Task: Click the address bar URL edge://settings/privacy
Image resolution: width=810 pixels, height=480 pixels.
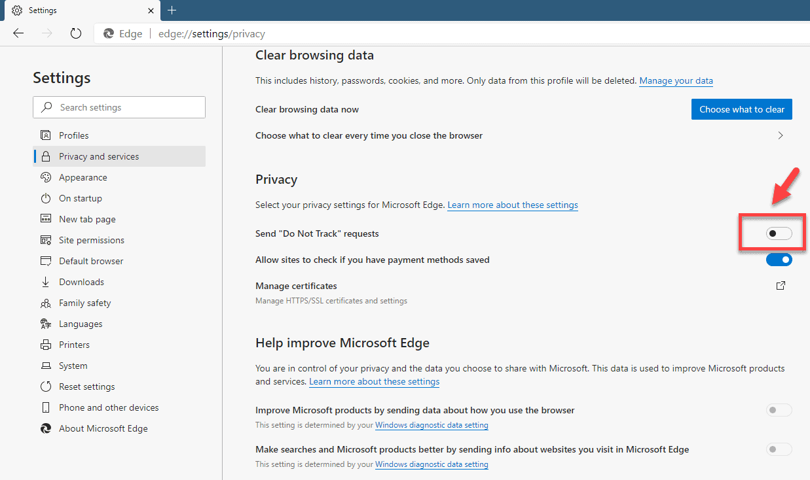Action: coord(212,34)
